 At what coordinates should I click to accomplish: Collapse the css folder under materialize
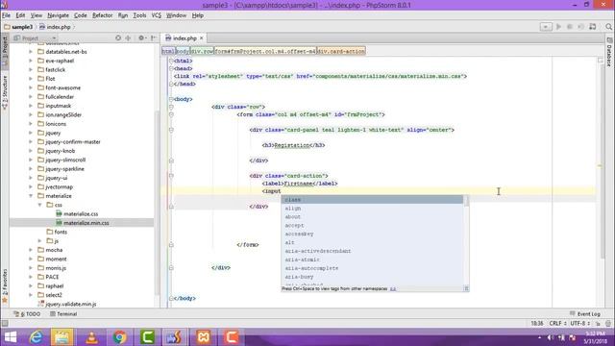pos(39,205)
